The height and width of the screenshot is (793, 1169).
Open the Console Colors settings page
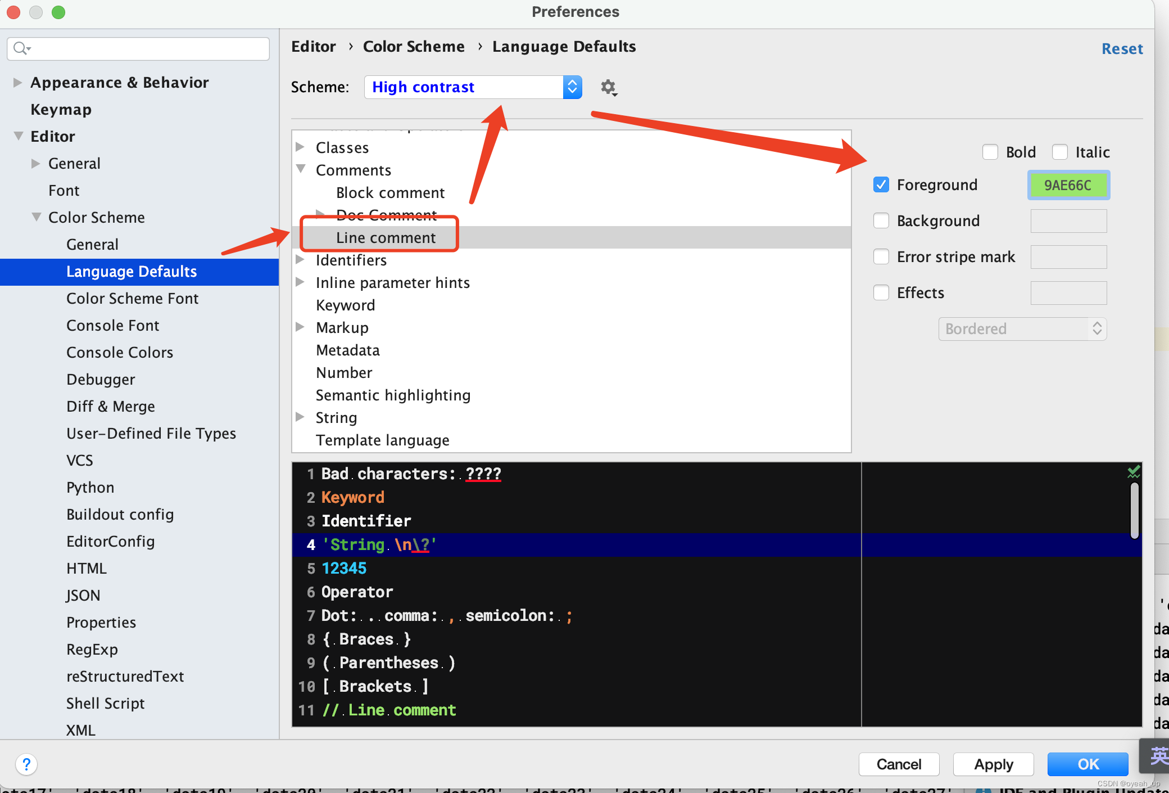tap(119, 353)
